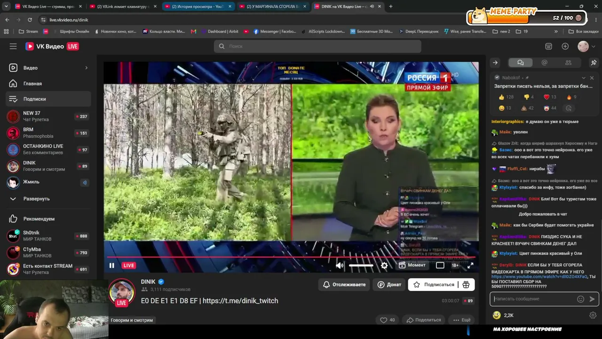Open the DINIK streamer avatar

[x=122, y=292]
